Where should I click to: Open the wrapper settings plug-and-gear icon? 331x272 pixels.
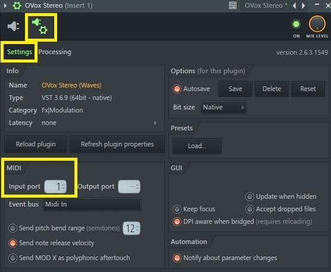(40, 26)
